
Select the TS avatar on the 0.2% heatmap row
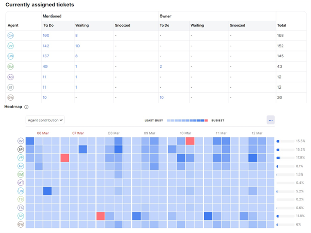(x=21, y=199)
